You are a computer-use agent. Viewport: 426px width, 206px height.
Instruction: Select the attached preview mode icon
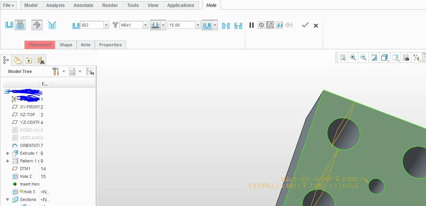point(279,25)
